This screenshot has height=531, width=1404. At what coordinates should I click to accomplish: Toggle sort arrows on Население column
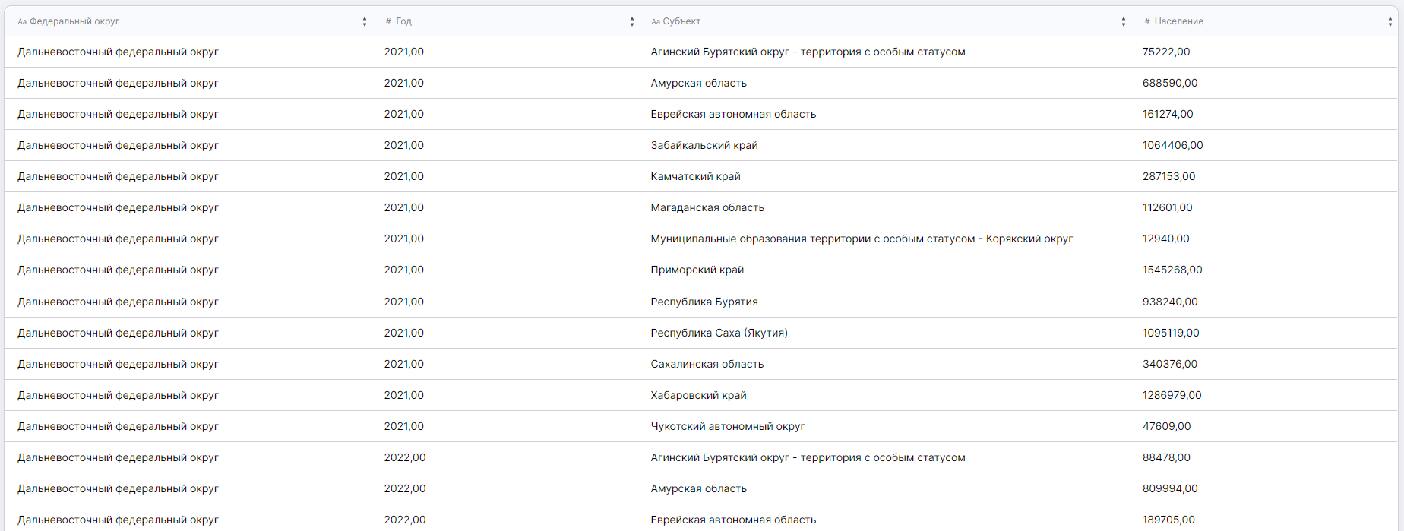point(1390,22)
